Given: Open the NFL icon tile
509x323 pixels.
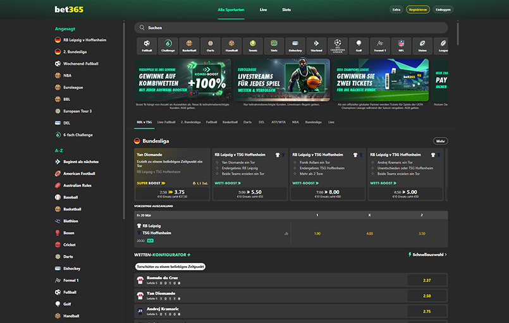Looking at the screenshot, I should click(402, 45).
